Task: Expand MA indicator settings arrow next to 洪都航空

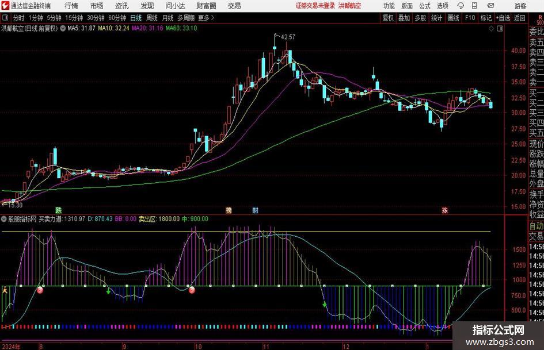Action: (x=63, y=28)
